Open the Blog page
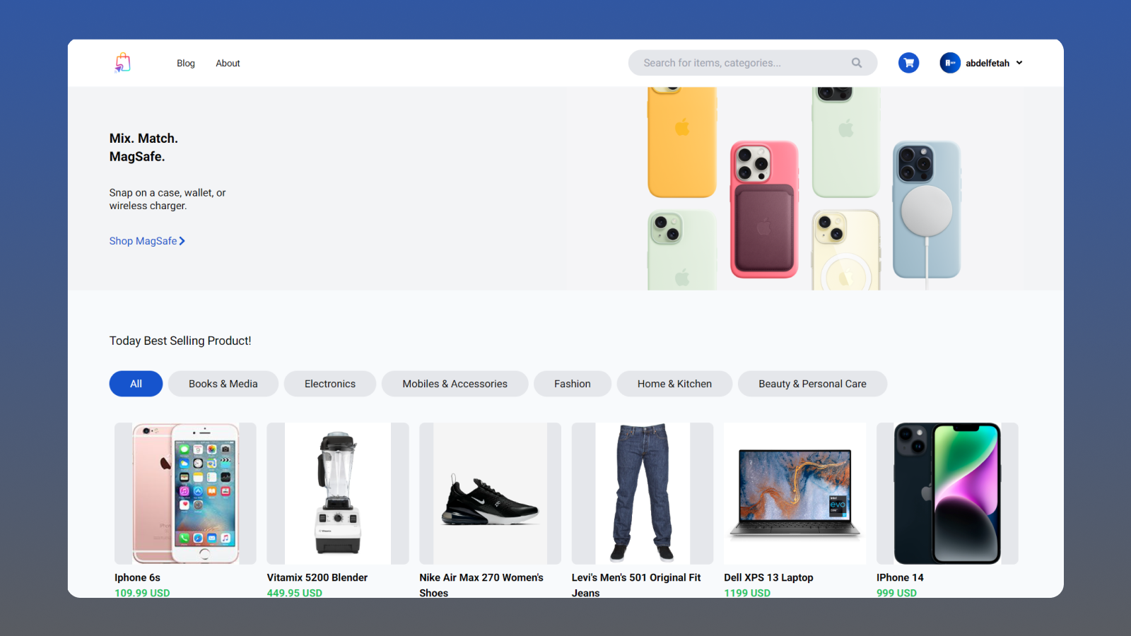The height and width of the screenshot is (636, 1131). [x=186, y=63]
